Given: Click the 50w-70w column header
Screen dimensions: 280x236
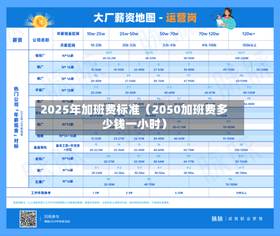Looking at the screenshot, I should click(169, 34).
